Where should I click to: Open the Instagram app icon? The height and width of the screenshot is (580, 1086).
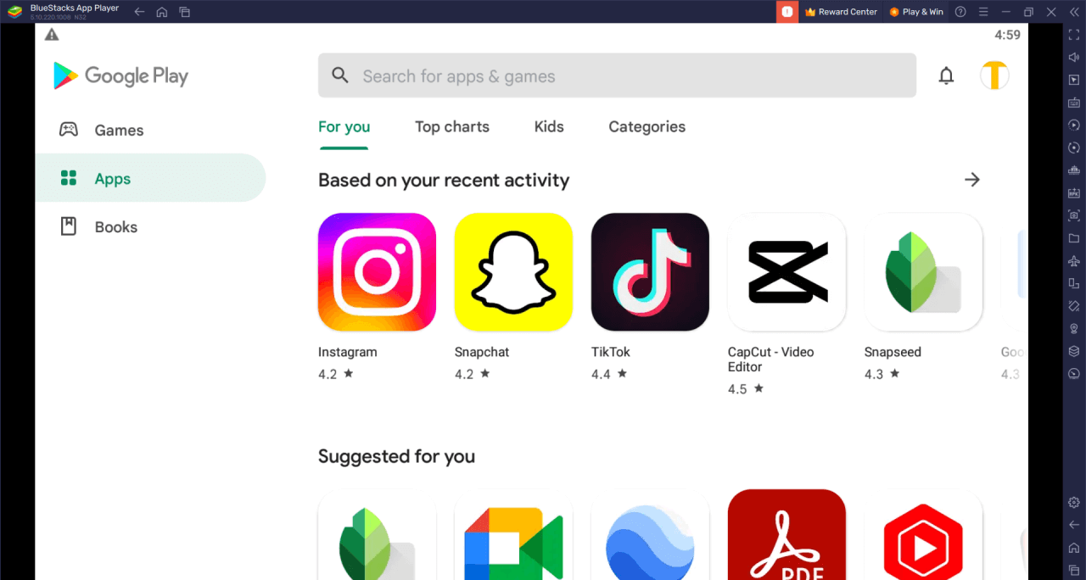pos(377,272)
